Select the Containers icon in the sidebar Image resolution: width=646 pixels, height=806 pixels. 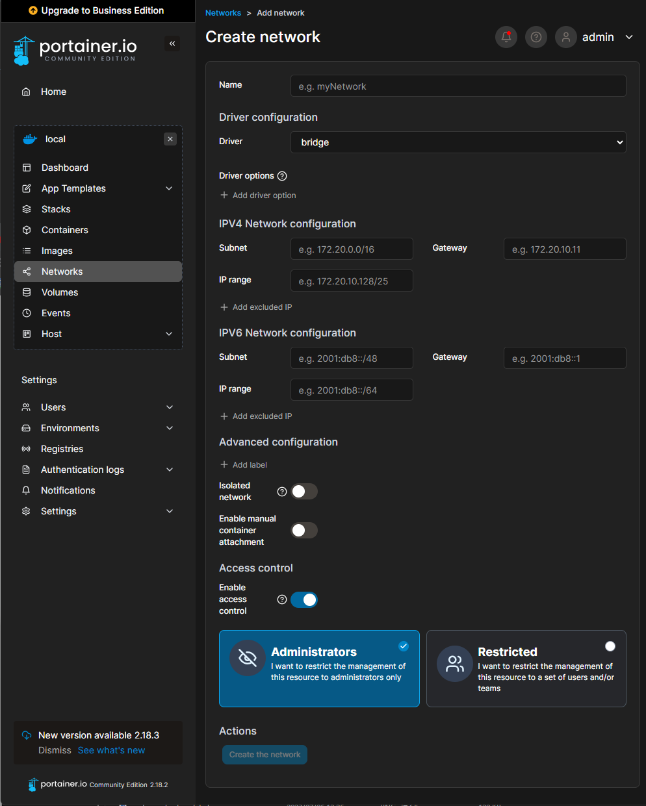coord(26,229)
